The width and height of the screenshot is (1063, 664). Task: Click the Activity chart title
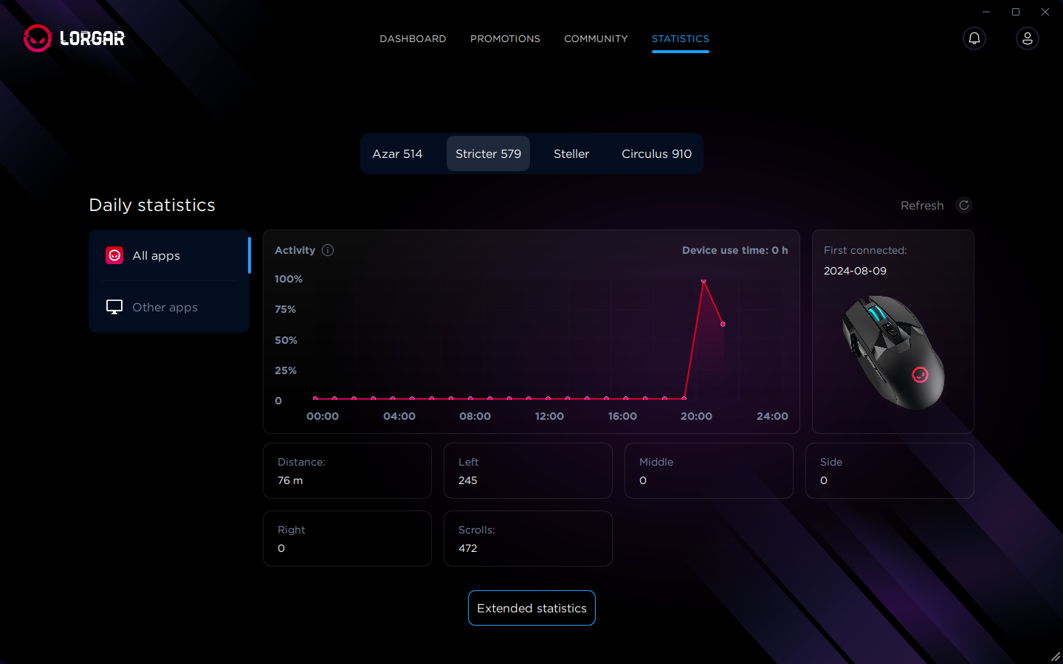pyautogui.click(x=295, y=250)
